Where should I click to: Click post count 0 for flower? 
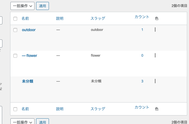[142, 56]
